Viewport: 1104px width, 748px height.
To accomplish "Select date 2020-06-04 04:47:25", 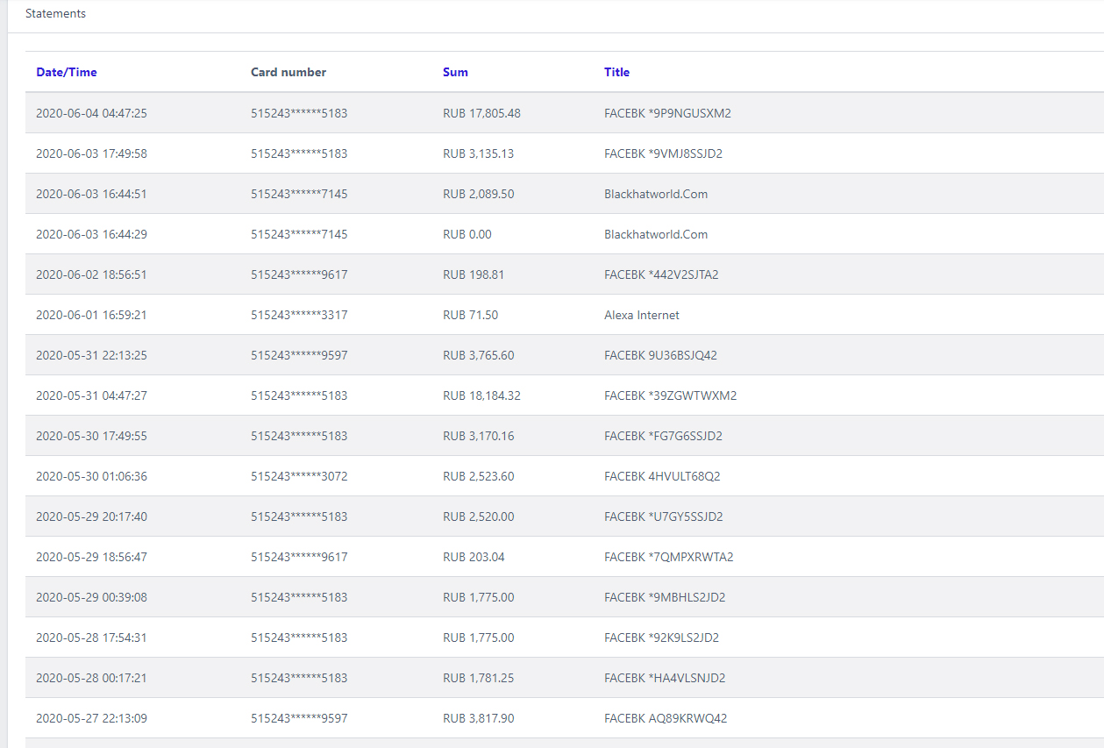I will point(91,113).
